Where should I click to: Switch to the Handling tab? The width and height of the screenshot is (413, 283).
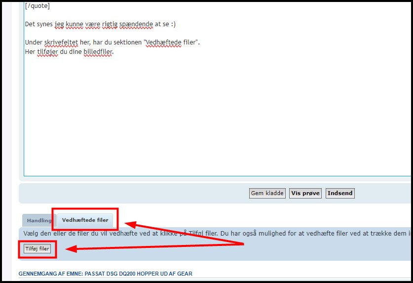(x=38, y=220)
